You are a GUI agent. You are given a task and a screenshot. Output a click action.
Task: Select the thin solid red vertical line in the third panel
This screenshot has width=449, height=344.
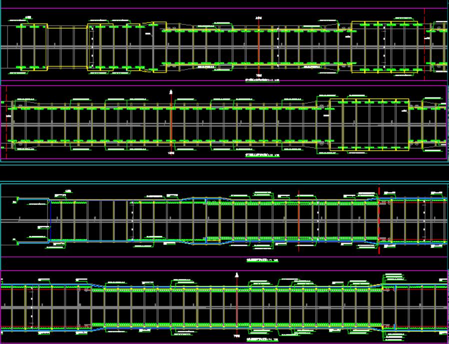(298, 220)
